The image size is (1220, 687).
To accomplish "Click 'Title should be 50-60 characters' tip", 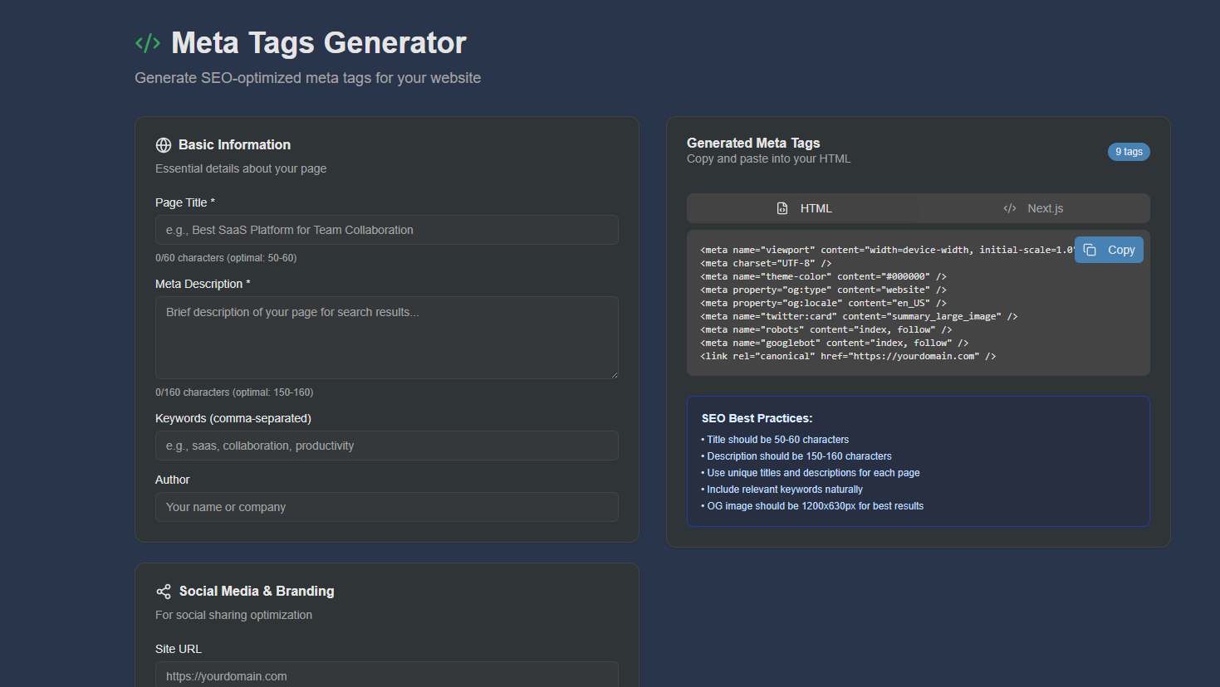I will tap(775, 440).
